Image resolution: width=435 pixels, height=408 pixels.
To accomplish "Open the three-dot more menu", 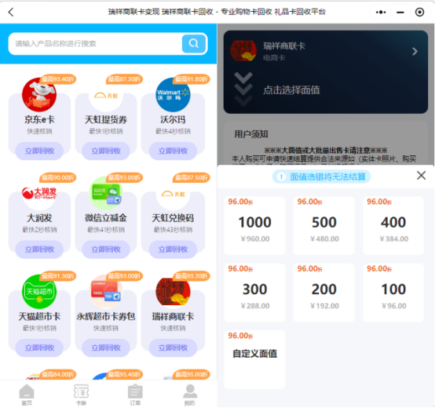I will click(x=381, y=13).
